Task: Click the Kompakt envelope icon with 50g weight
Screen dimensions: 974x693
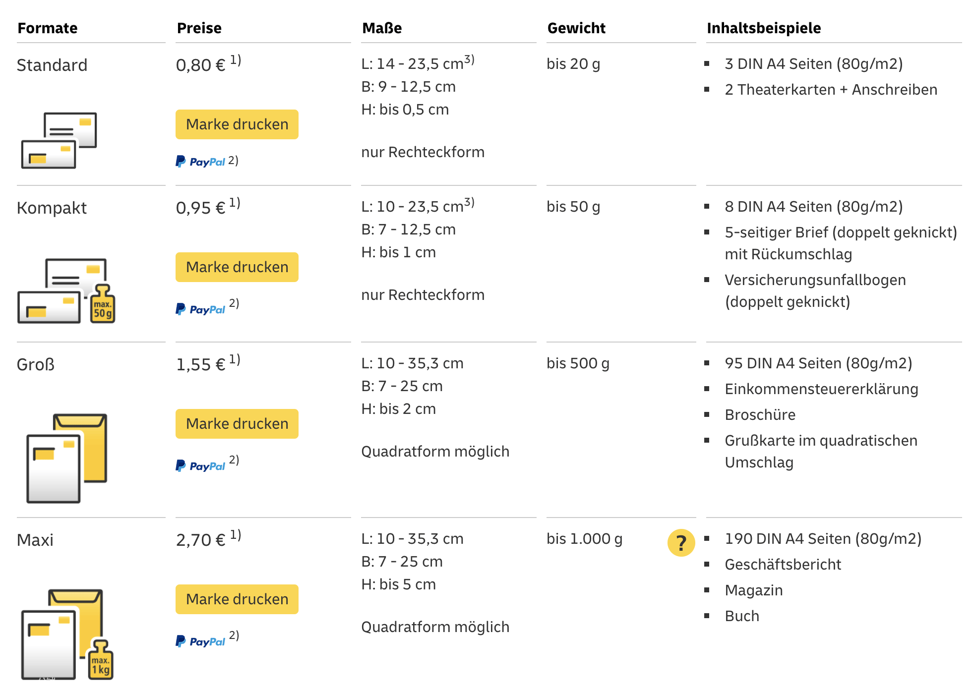Action: tap(66, 291)
